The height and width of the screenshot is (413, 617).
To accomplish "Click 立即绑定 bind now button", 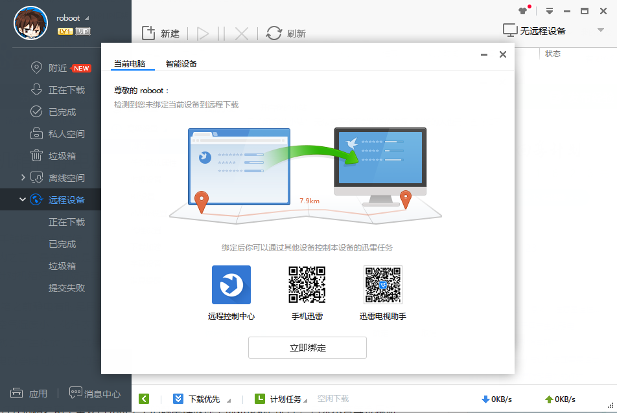I will [x=307, y=348].
